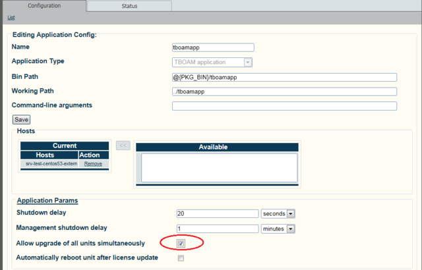Open the Application Type dropdown

click(212, 62)
